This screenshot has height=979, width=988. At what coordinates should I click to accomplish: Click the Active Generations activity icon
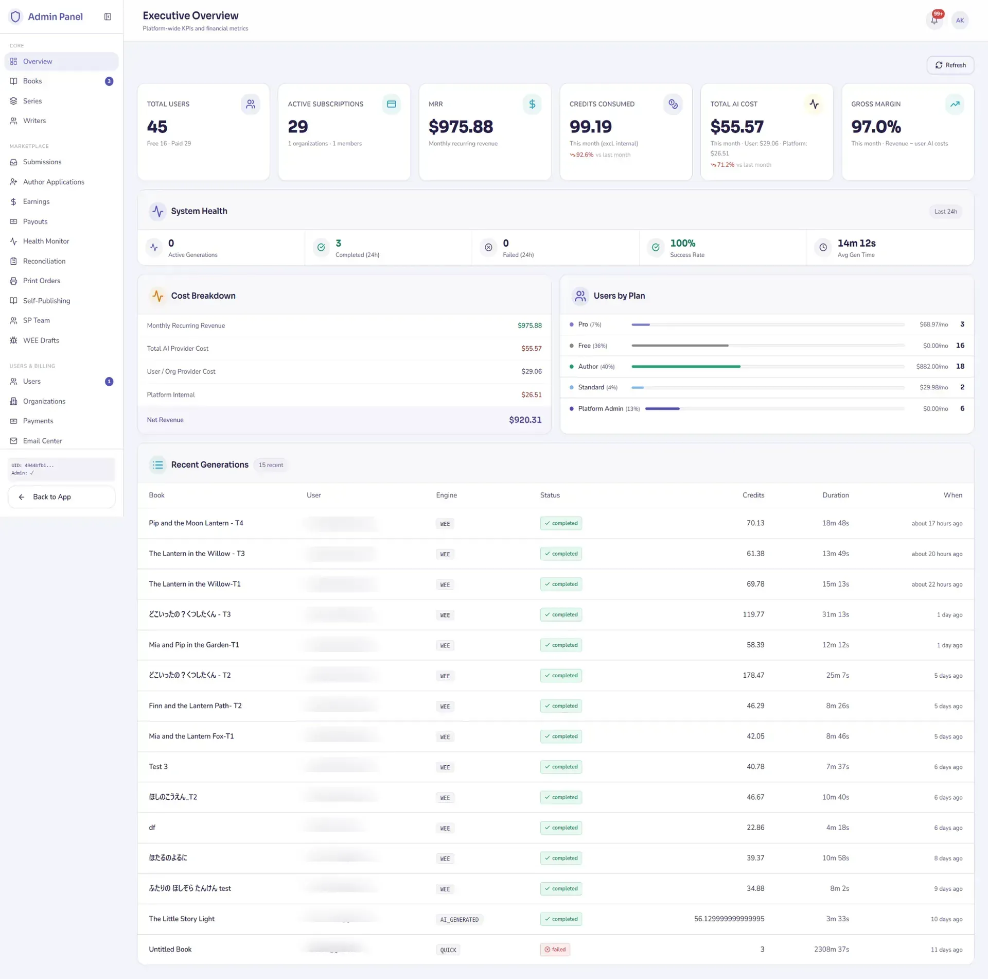154,248
